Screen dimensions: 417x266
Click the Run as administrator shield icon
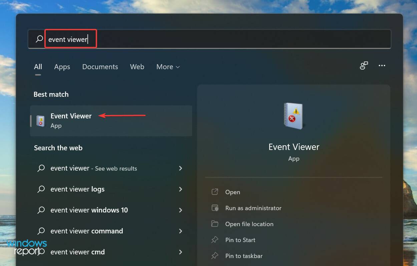(x=216, y=208)
